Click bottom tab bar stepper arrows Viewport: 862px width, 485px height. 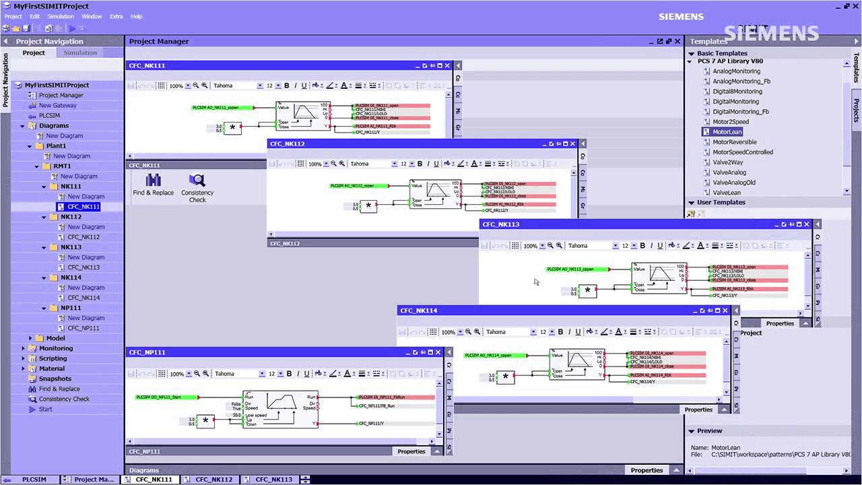304,480
